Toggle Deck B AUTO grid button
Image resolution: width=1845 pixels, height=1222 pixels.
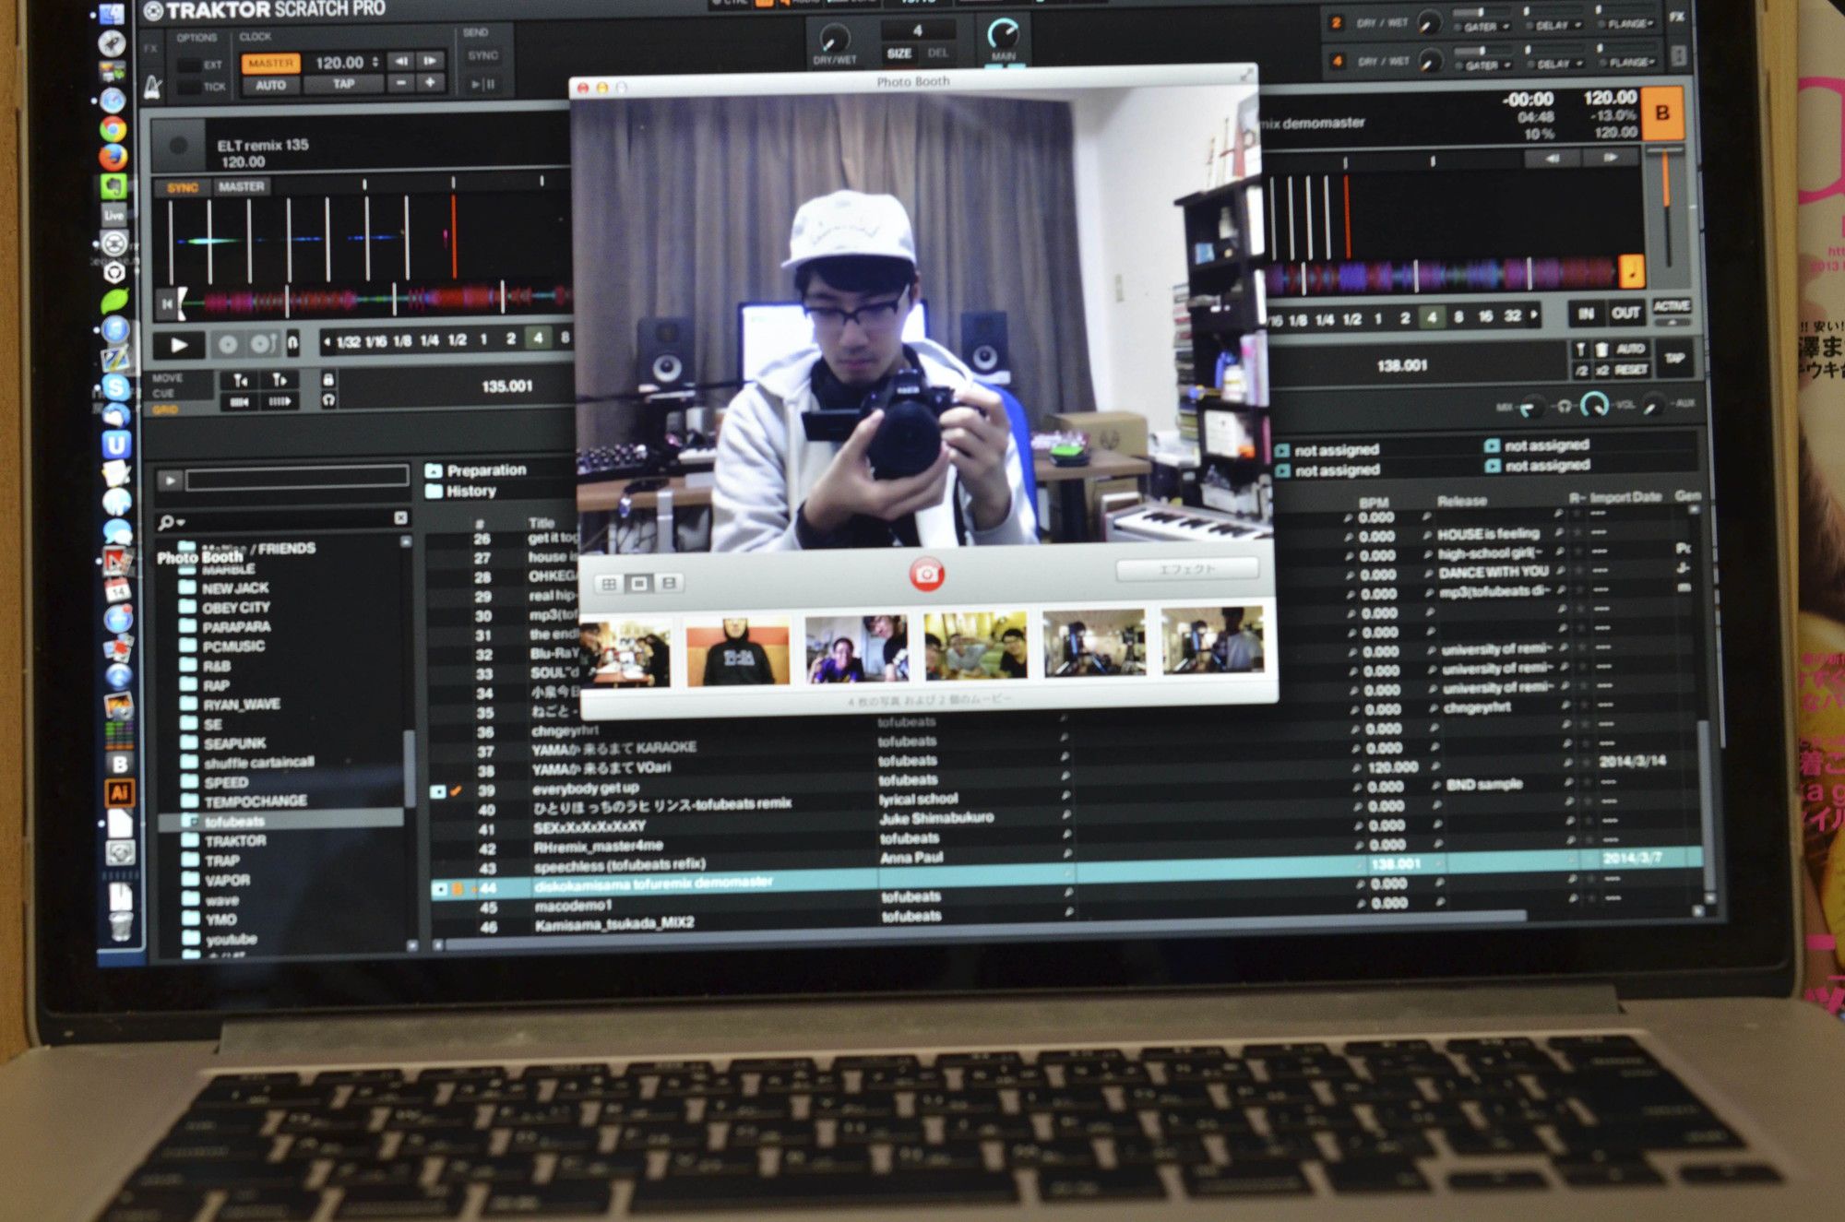pyautogui.click(x=1630, y=349)
